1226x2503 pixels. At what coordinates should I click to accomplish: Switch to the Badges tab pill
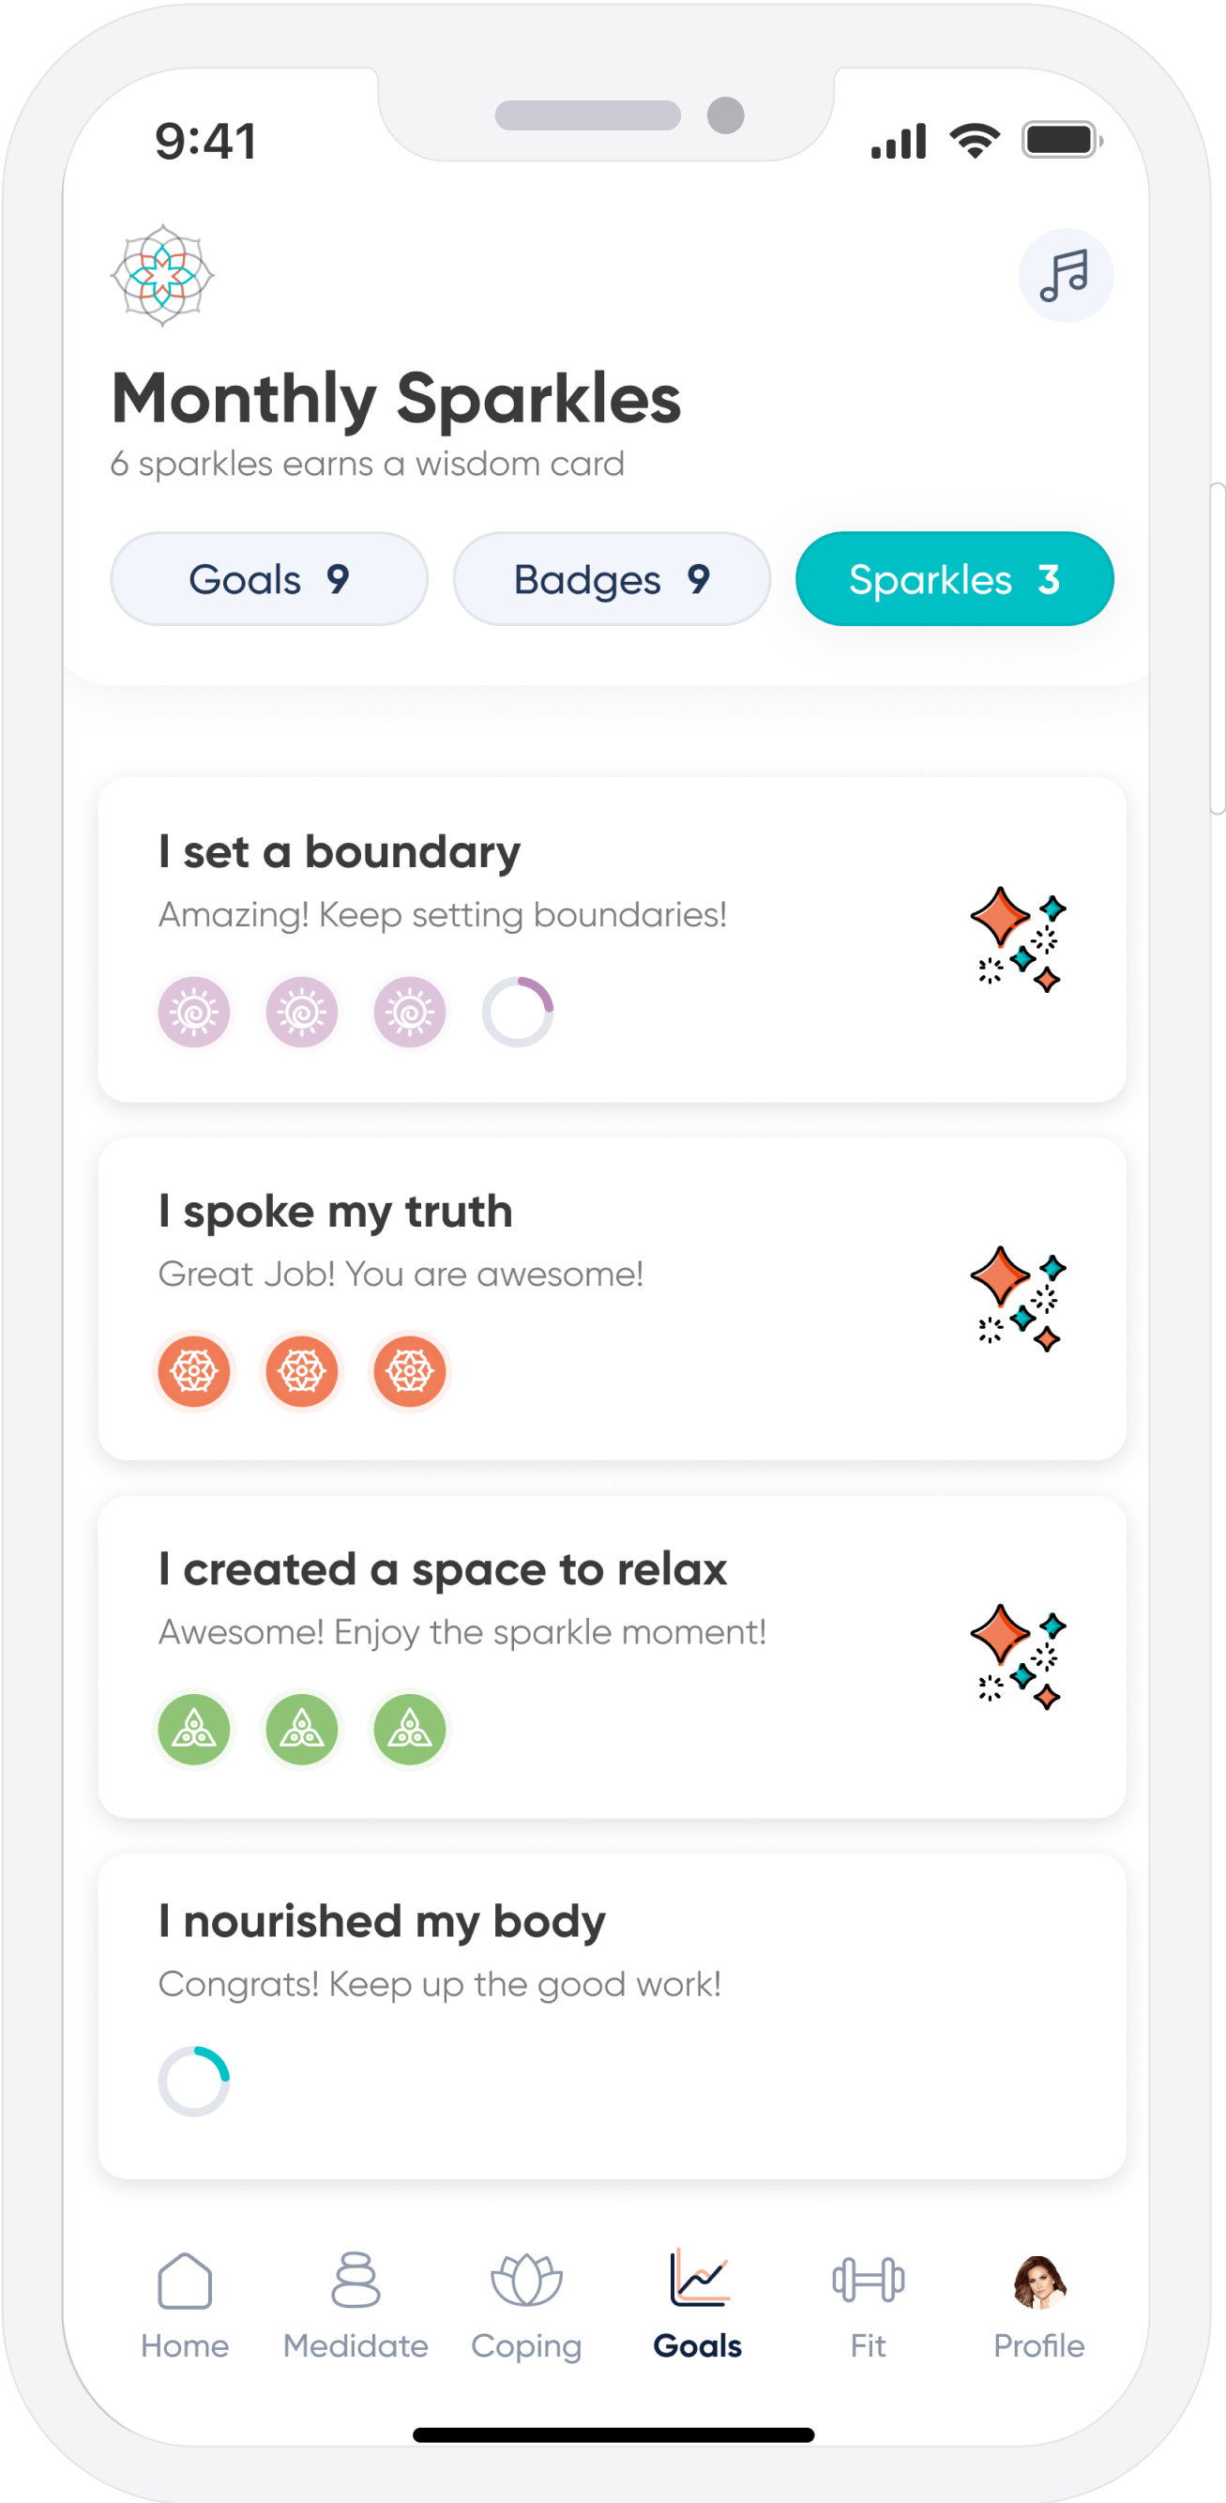(x=612, y=579)
